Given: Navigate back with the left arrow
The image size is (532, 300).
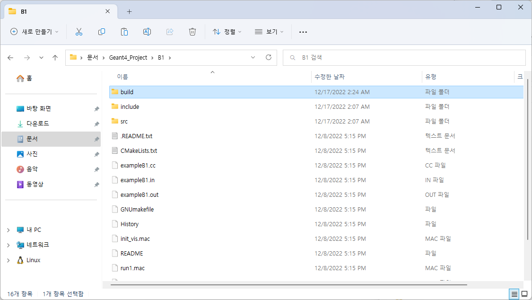Looking at the screenshot, I should pyautogui.click(x=10, y=57).
